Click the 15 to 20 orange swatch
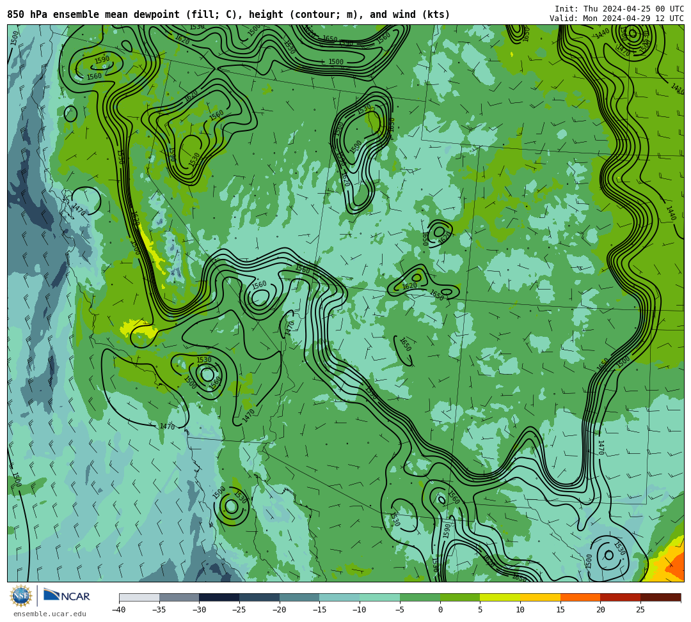Viewport: 691px width, 622px height. (580, 597)
